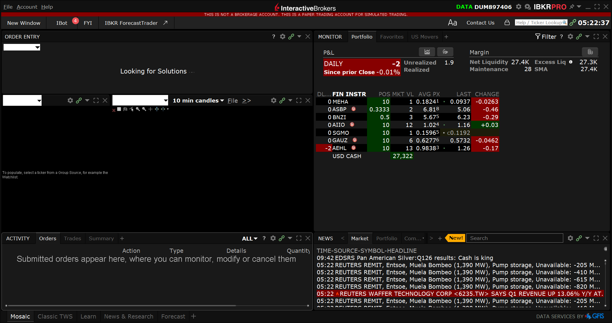Maximize the Monitor panel

(x=596, y=36)
